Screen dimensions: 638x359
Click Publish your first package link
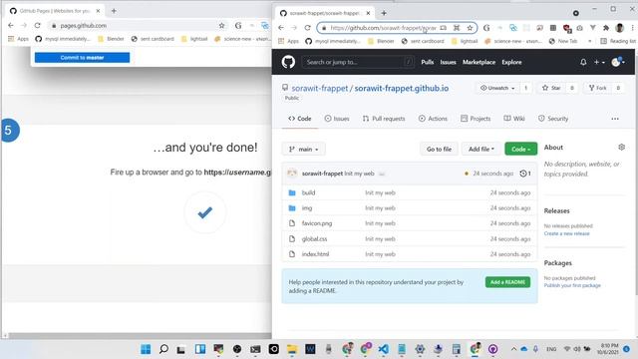(x=572, y=285)
